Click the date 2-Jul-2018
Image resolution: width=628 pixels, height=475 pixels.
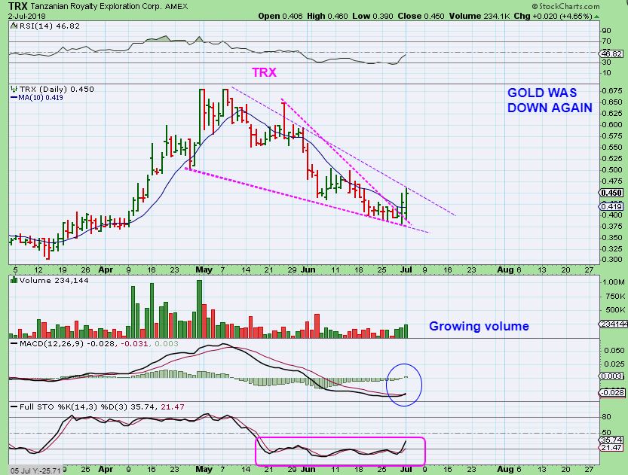click(x=27, y=17)
